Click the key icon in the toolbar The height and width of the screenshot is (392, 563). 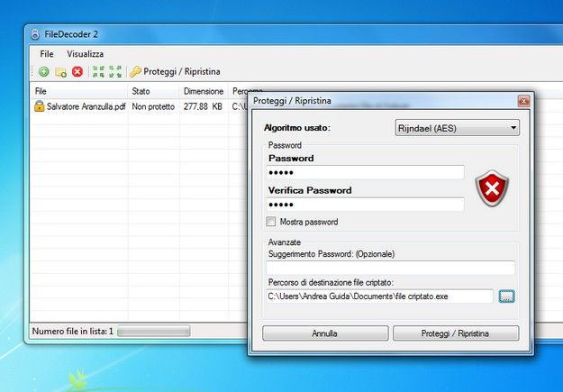135,72
